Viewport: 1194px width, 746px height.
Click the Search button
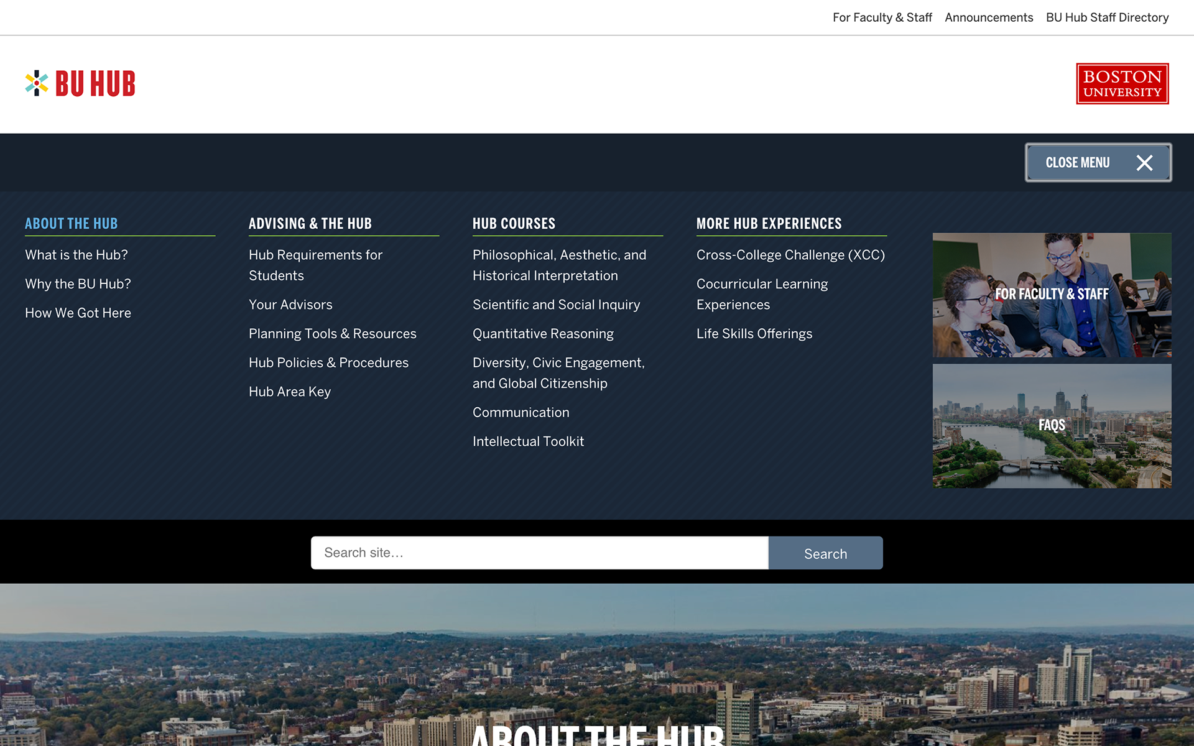[x=825, y=553]
